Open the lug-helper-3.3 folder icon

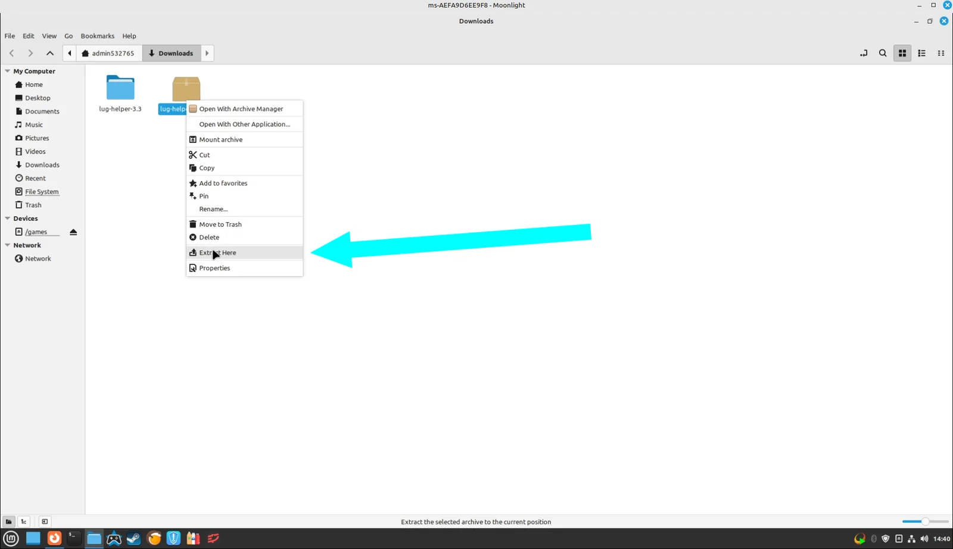coord(120,88)
